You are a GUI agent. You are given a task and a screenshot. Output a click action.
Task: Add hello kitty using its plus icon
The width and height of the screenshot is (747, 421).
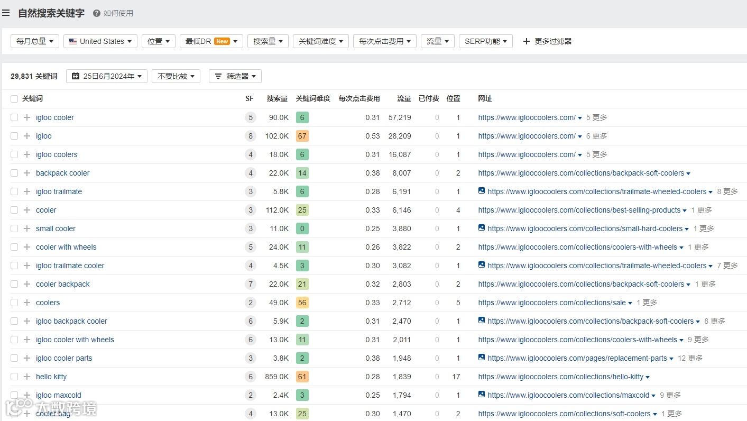pos(27,377)
